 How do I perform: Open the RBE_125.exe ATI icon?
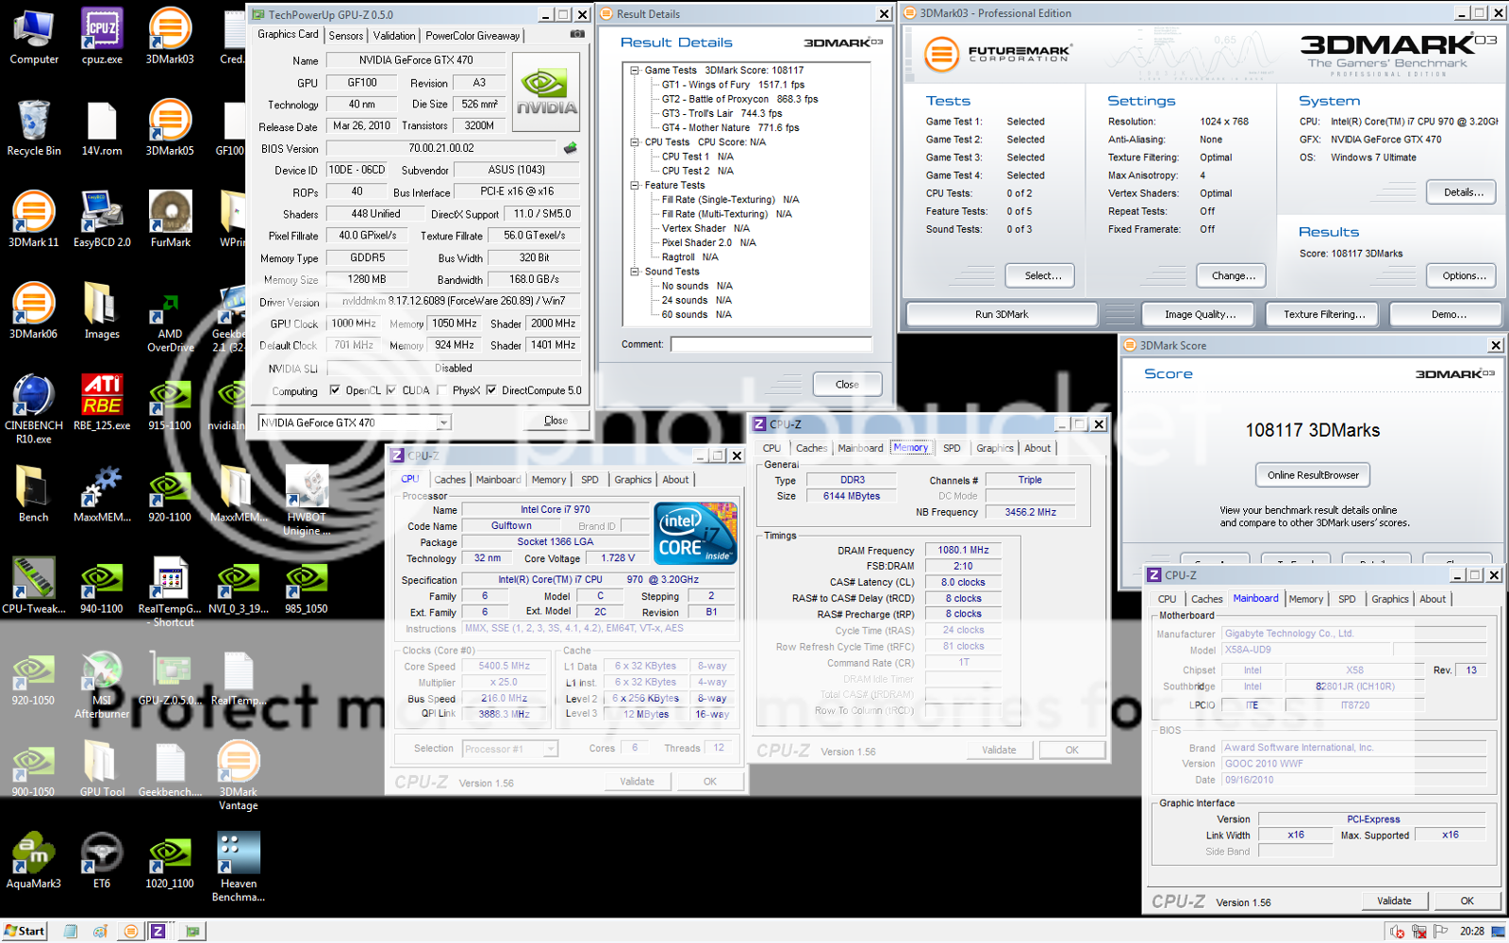coord(102,403)
